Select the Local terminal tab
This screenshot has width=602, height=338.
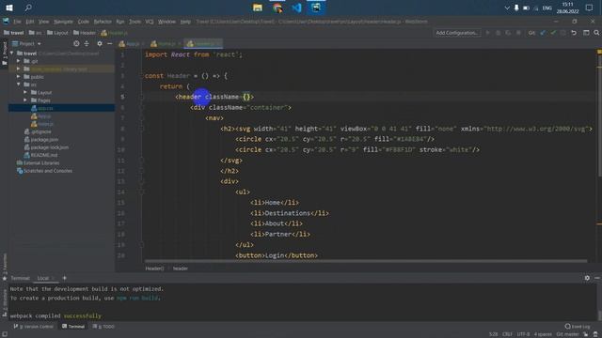coord(43,278)
